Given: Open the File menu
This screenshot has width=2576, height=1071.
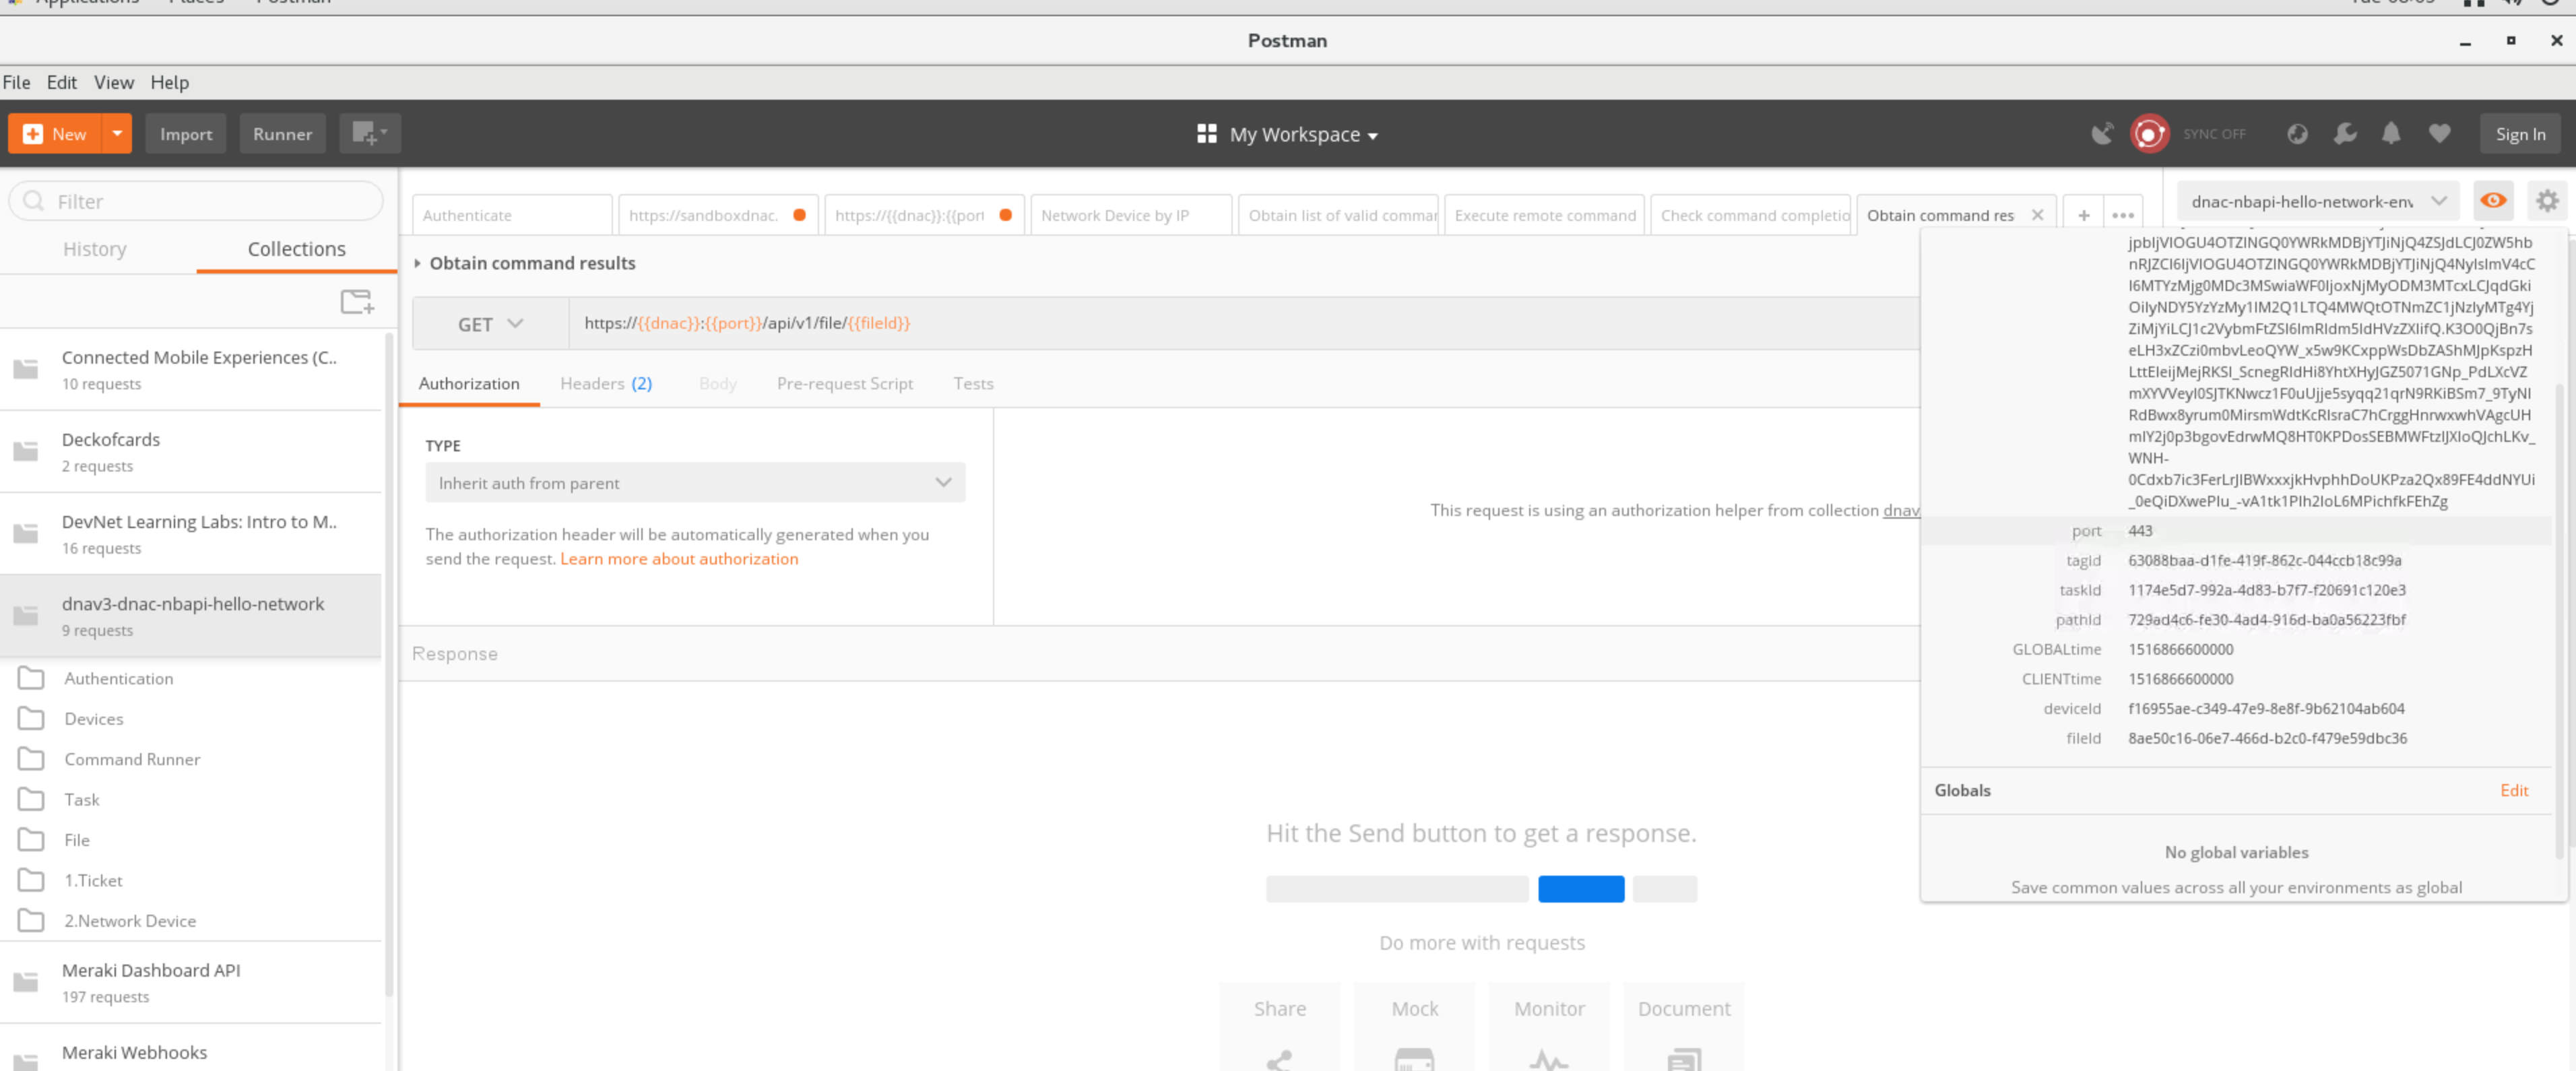Looking at the screenshot, I should point(16,82).
